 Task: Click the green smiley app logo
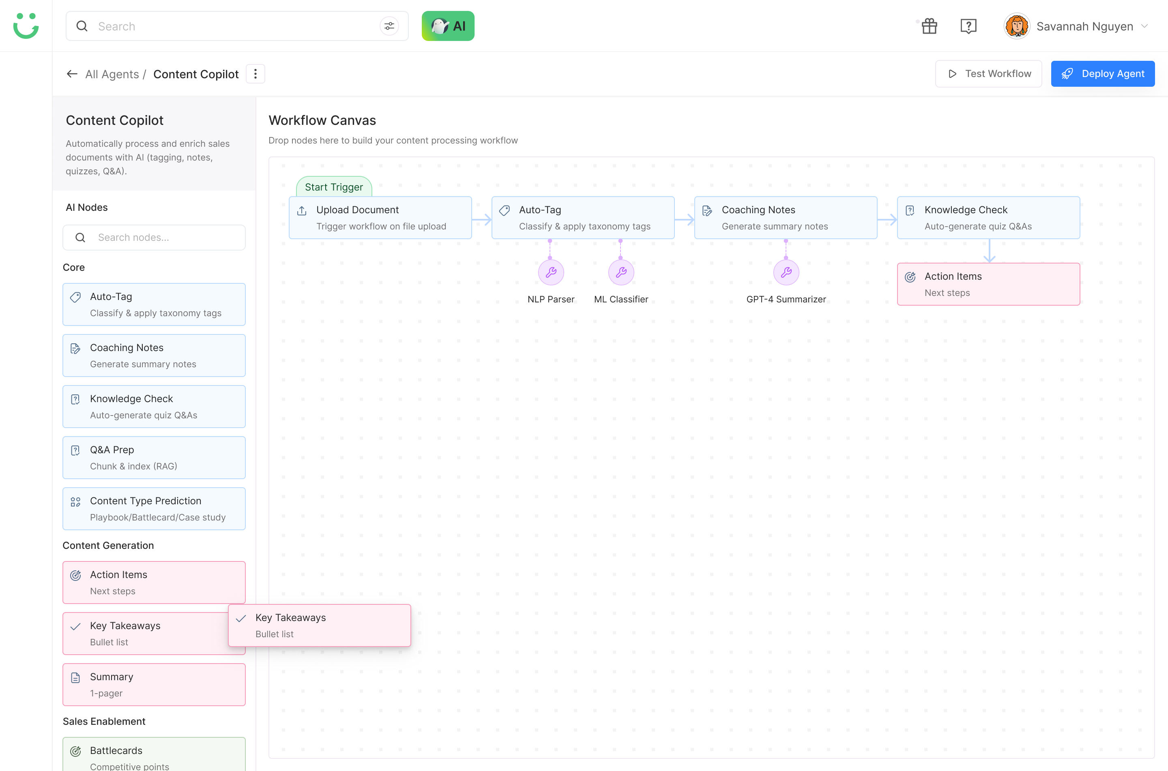[x=26, y=26]
